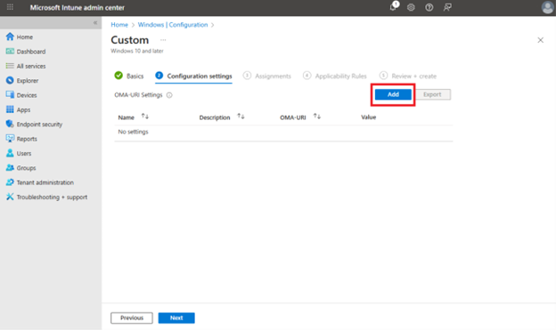
Task: Collapse the sidebar using double chevron
Action: (95, 22)
